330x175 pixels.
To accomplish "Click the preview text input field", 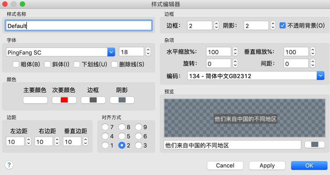I will 232,145.
